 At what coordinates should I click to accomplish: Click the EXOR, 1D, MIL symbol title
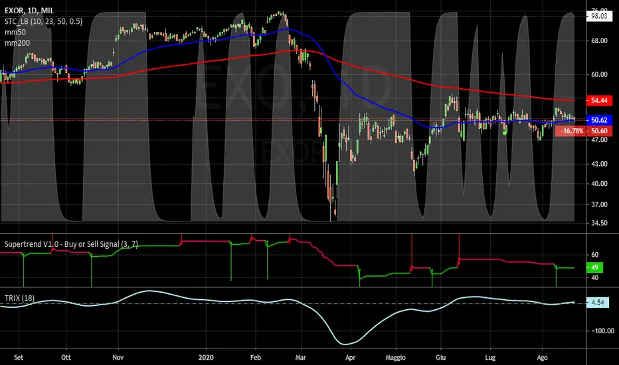(x=29, y=11)
